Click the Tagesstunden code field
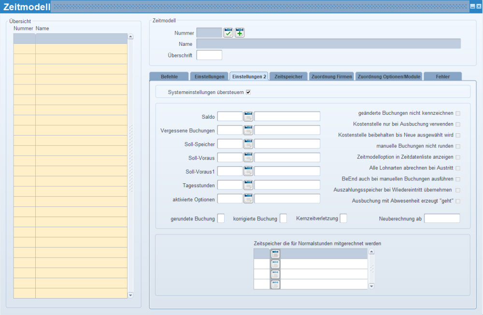The height and width of the screenshot is (315, 483). [230, 185]
